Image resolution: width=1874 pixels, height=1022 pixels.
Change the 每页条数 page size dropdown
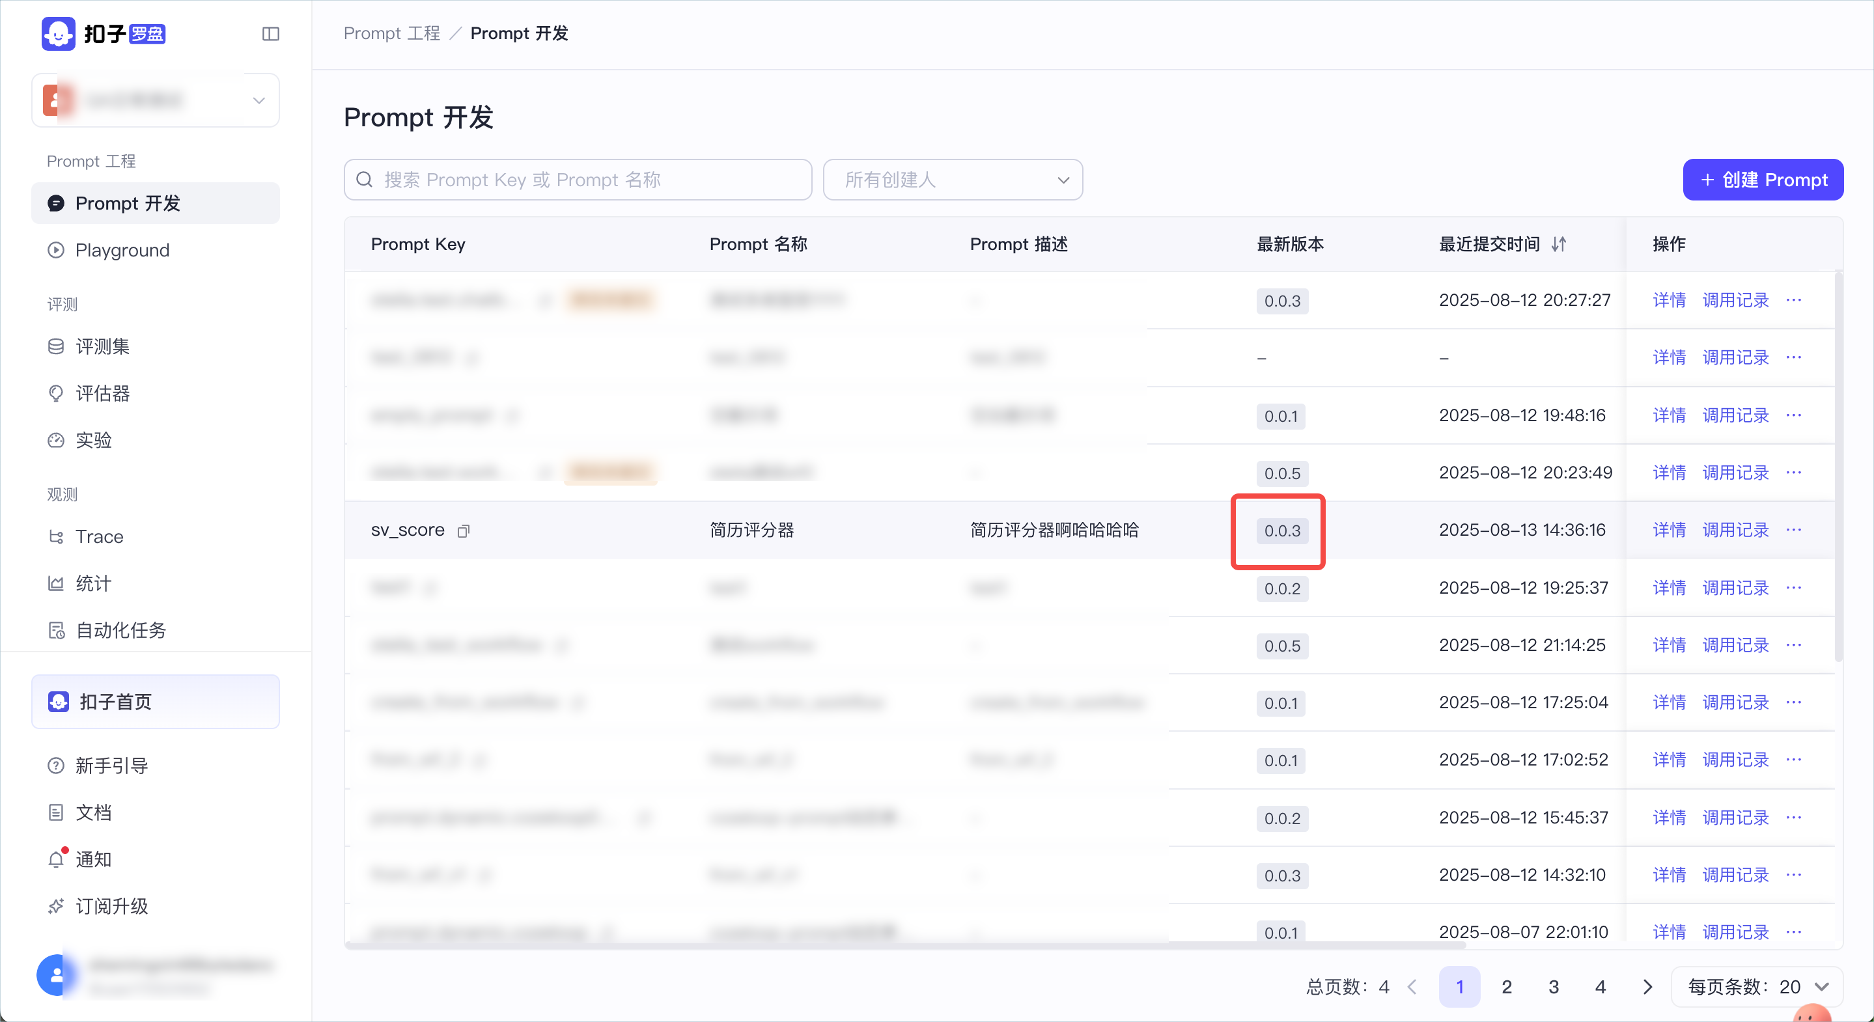coord(1757,987)
